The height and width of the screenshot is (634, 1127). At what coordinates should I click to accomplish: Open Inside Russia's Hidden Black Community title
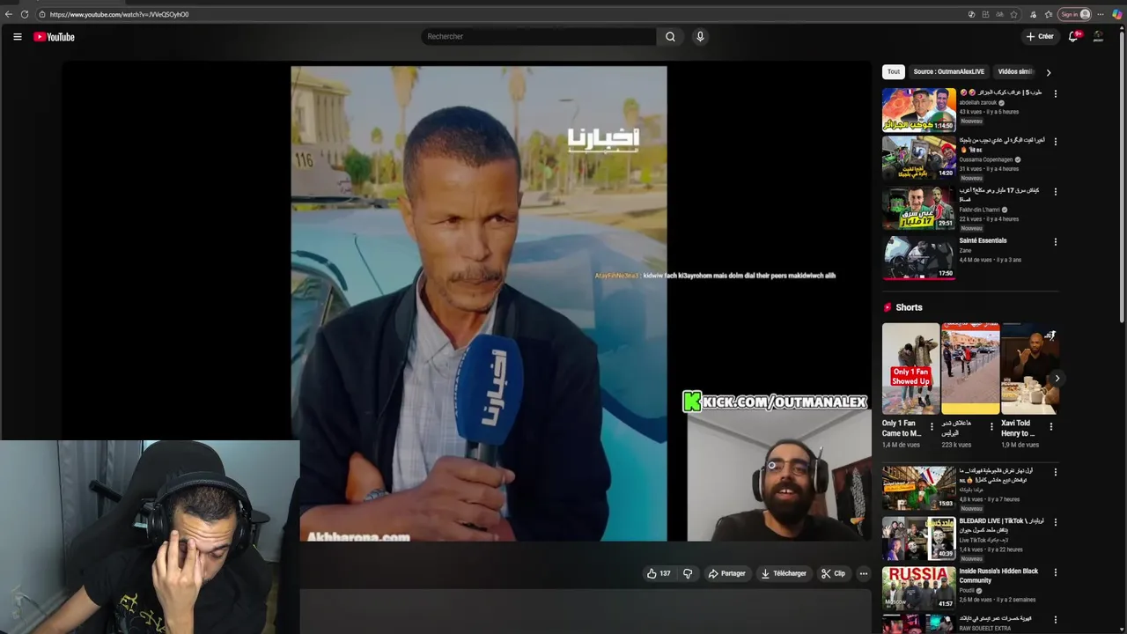point(998,576)
